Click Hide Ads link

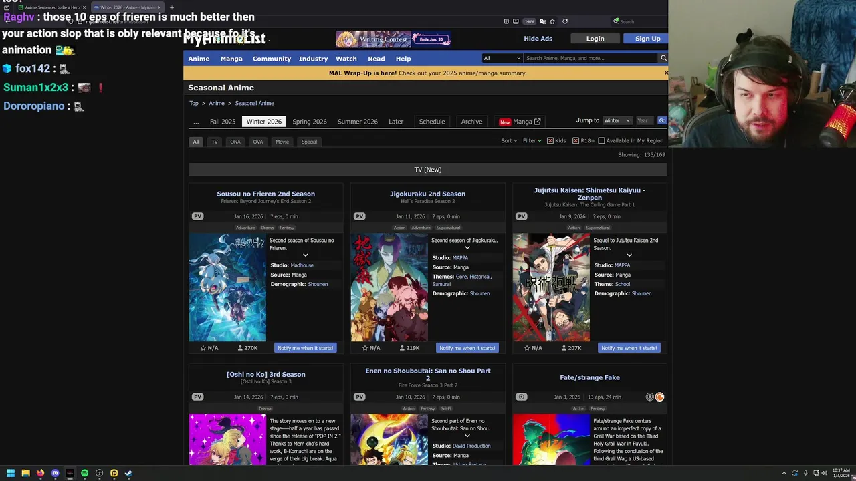pos(538,39)
